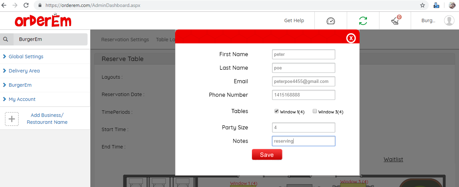This screenshot has height=187, width=459.
Task: Click into the Notes input field
Action: 303,141
